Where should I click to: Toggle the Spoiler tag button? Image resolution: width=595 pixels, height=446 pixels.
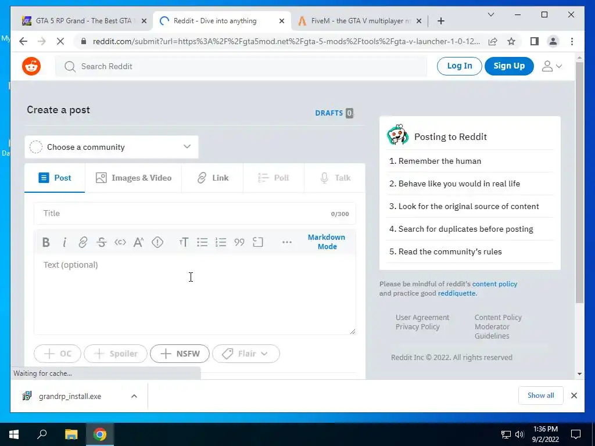(116, 354)
